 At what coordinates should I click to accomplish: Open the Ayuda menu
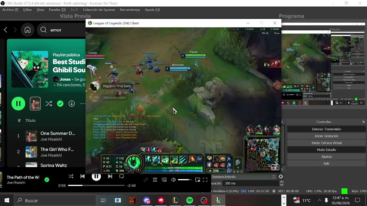pos(152,10)
